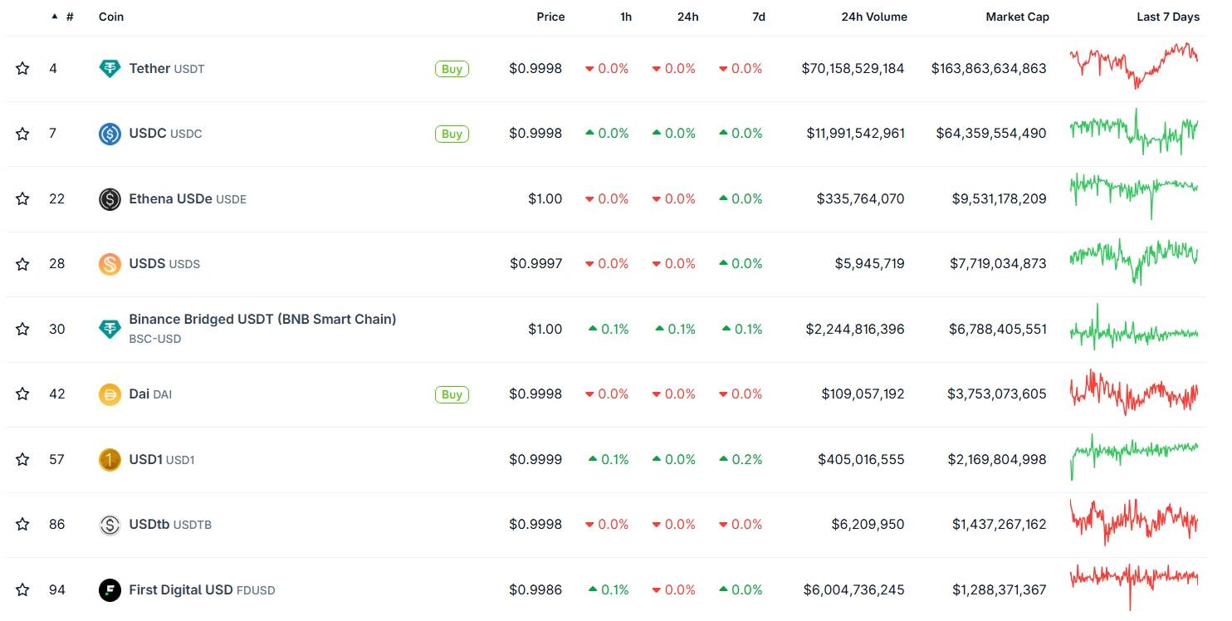View Dai 7-day sparkline chart
The width and height of the screenshot is (1232, 621).
[1134, 393]
